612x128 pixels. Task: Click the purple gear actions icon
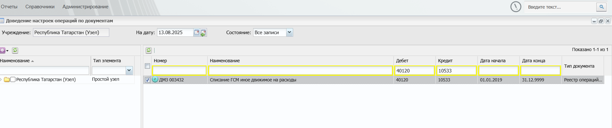(3, 50)
